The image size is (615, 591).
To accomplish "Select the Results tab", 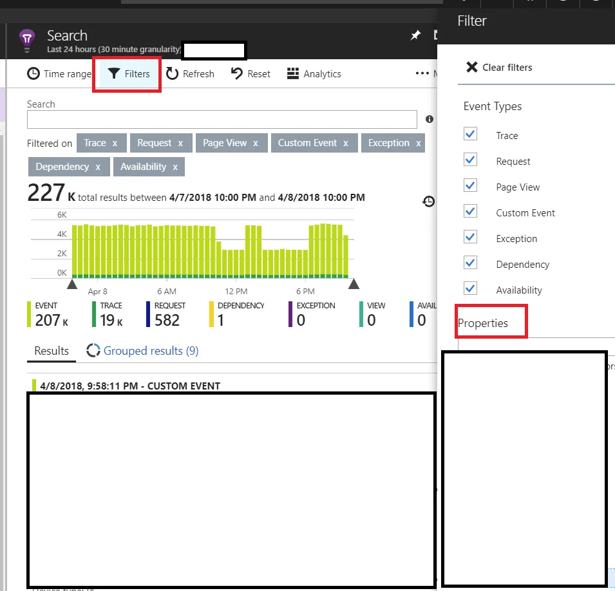I will [x=52, y=351].
